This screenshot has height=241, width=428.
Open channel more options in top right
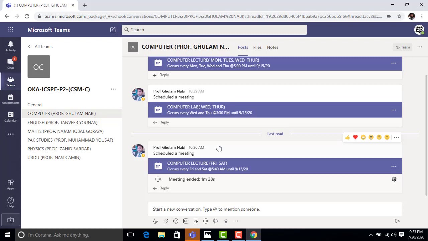[x=420, y=47]
